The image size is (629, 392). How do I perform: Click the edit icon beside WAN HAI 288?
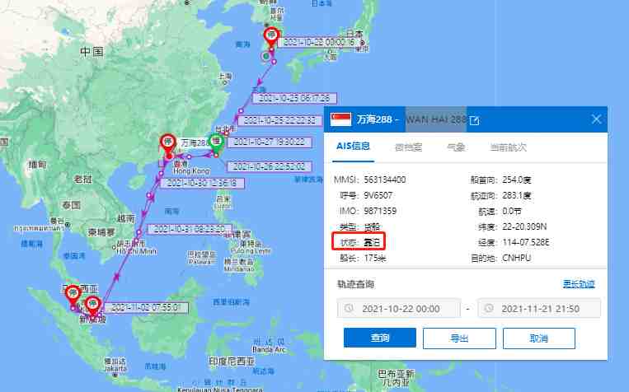coord(474,120)
